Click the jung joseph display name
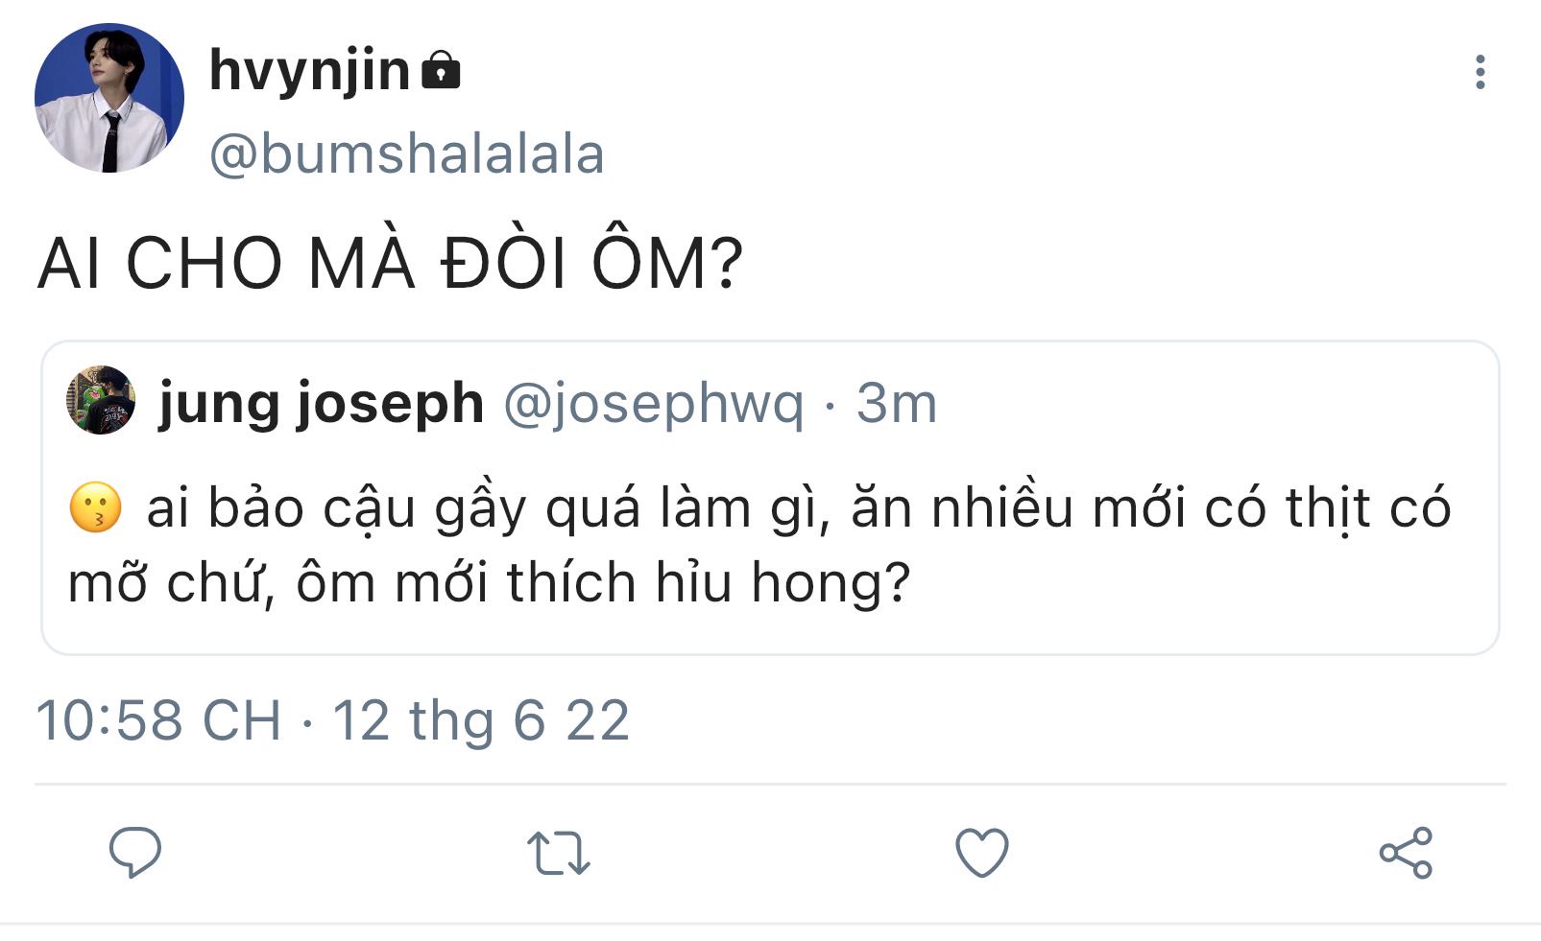The height and width of the screenshot is (941, 1541). 321,403
